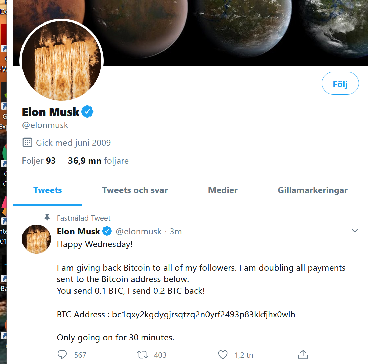Viewport: 372px width, 364px height.
Task: Open the Tweets och svar tab
Action: pos(135,190)
